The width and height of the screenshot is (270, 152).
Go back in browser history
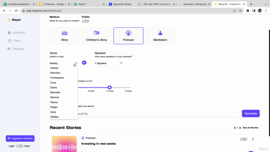tap(4, 11)
